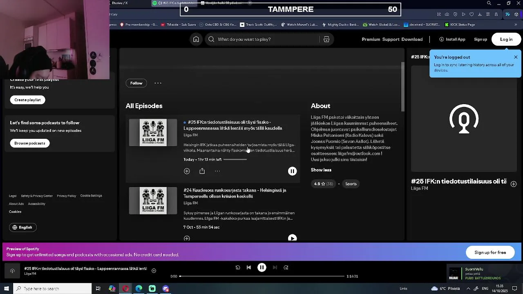Open podcast more options beside Follow
This screenshot has height=294, width=523.
158,83
